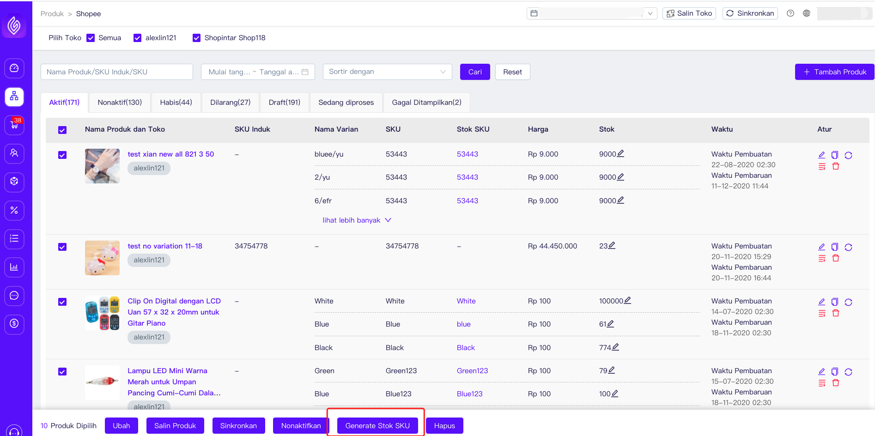Switch to the Nonaktif(130) tab
Screen dimensions: 875x436
click(120, 102)
